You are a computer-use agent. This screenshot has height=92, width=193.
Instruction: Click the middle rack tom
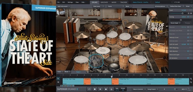112,37
